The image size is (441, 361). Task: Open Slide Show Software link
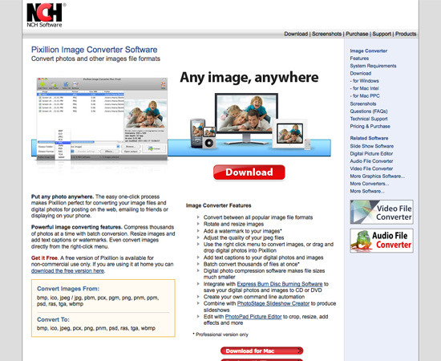(x=371, y=146)
